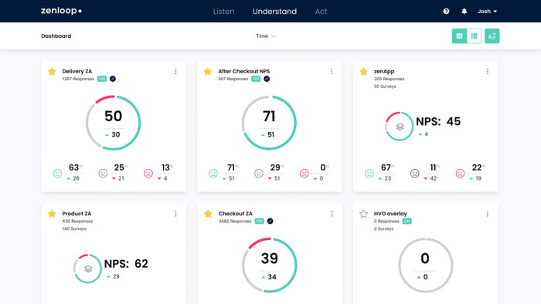Screen dimensions: 541x304
Task: Click the zenloop logo
Action: tap(61, 11)
